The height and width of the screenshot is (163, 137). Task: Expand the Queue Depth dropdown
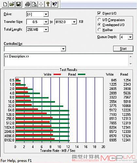[x=130, y=37]
